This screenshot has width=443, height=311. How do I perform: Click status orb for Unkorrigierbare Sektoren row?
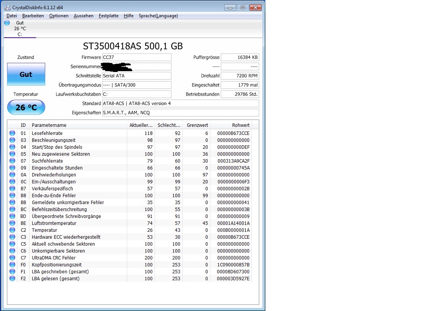(x=12, y=251)
